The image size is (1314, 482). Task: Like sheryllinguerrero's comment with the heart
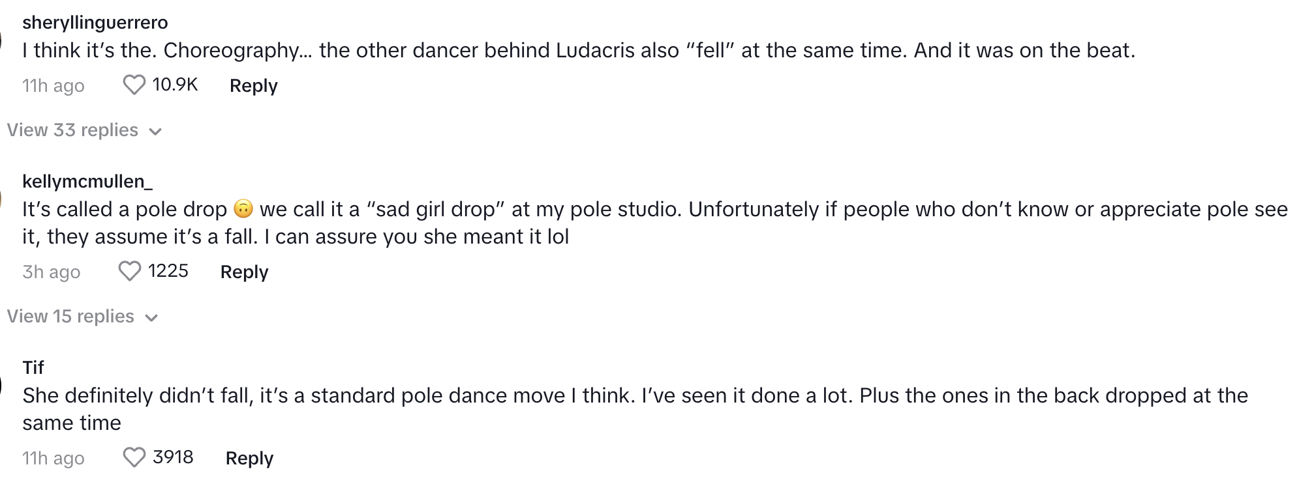pyautogui.click(x=134, y=85)
